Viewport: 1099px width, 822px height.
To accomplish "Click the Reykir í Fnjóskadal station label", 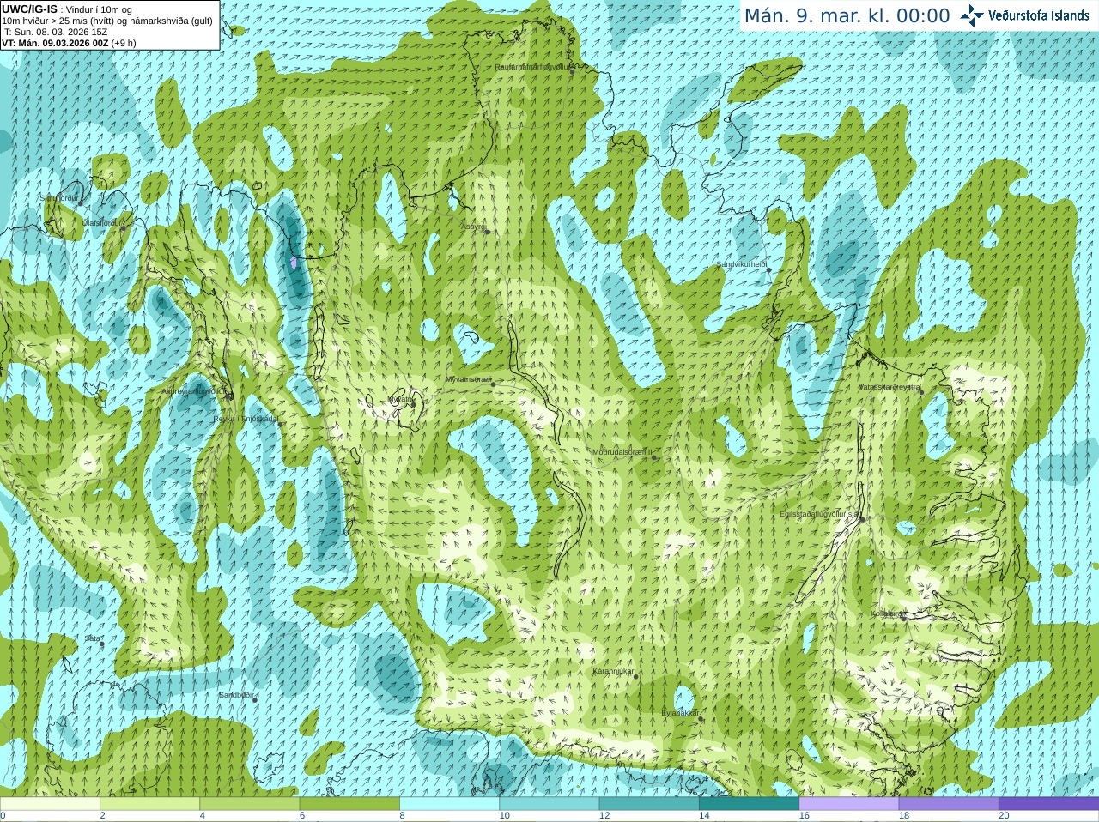I will tap(246, 419).
